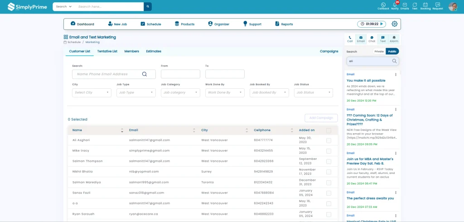
Task: Go to Dashboard
Action: pos(82,24)
